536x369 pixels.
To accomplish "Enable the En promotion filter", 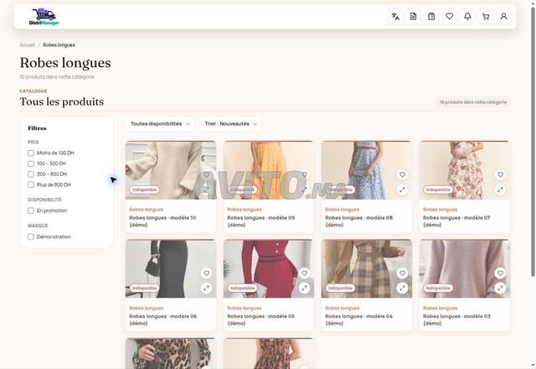I will 31,210.
